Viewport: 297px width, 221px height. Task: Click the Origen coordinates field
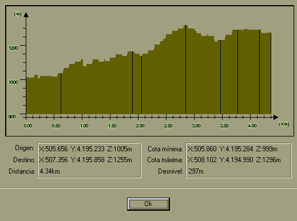click(x=85, y=149)
